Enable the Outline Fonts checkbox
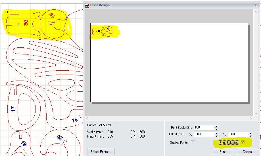The height and width of the screenshot is (156, 261). click(x=193, y=142)
